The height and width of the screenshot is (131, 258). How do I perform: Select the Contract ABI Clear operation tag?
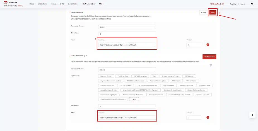(x=202, y=94)
